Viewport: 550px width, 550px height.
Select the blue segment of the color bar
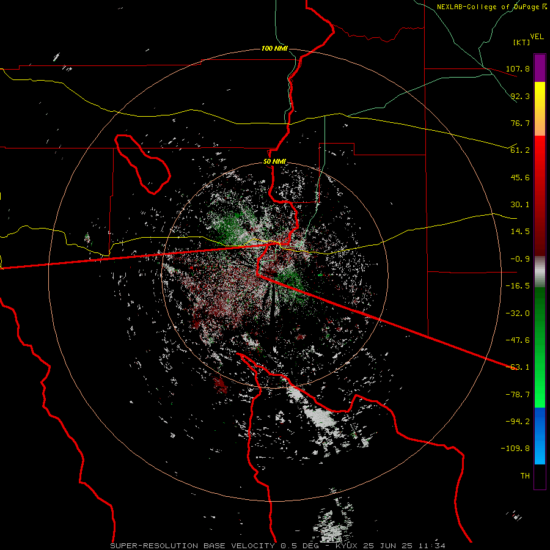(x=540, y=436)
